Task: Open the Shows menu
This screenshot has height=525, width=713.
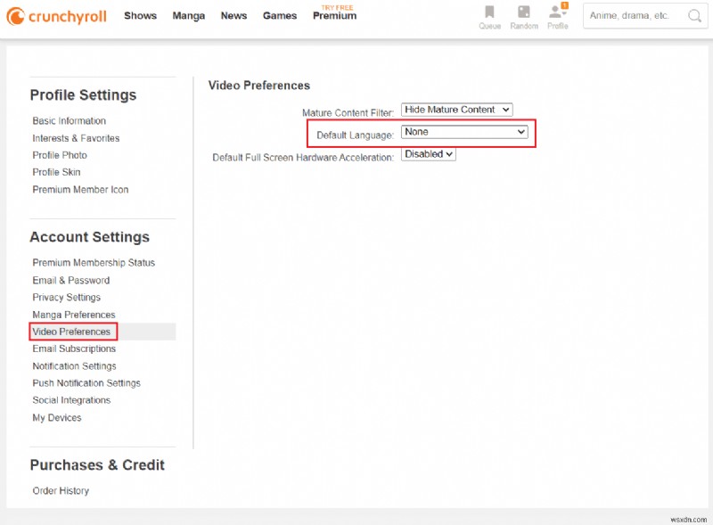Action: [x=140, y=15]
